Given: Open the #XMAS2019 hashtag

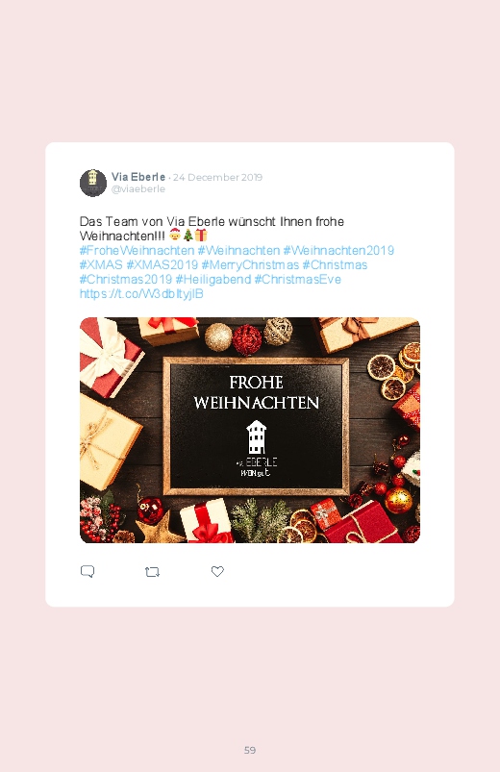Looking at the screenshot, I should tap(162, 265).
